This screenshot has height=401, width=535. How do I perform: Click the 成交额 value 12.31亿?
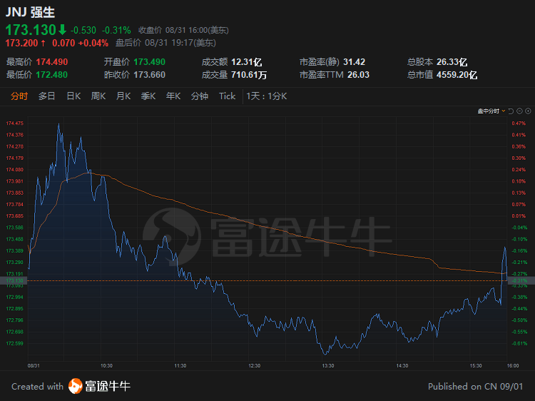(246, 62)
